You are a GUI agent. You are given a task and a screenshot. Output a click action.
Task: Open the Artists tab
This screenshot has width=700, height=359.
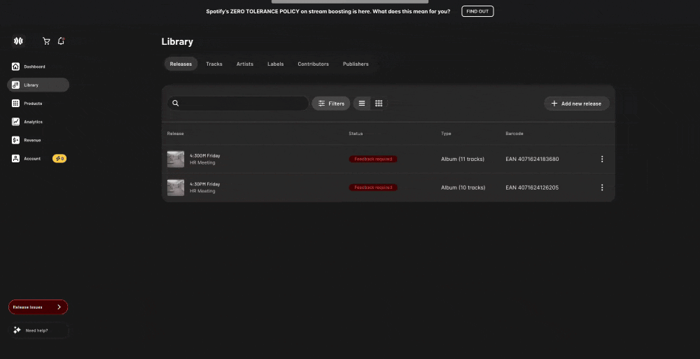(244, 64)
